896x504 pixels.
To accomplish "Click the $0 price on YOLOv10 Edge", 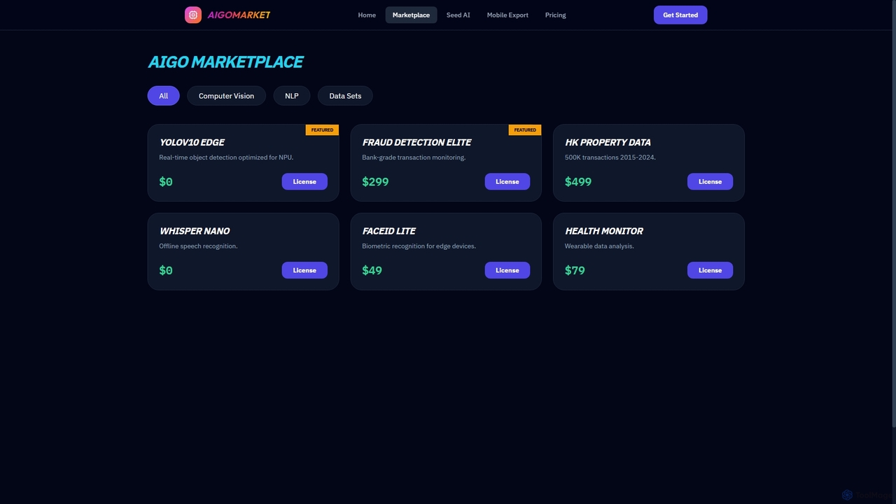I will pos(166,182).
